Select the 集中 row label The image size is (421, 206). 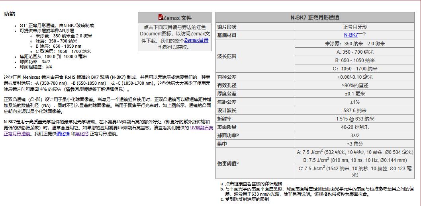coord(222,144)
